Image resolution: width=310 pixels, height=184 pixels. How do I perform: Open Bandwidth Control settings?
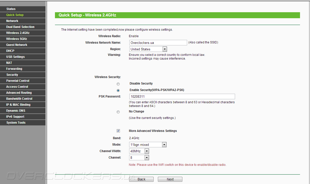(x=23, y=99)
